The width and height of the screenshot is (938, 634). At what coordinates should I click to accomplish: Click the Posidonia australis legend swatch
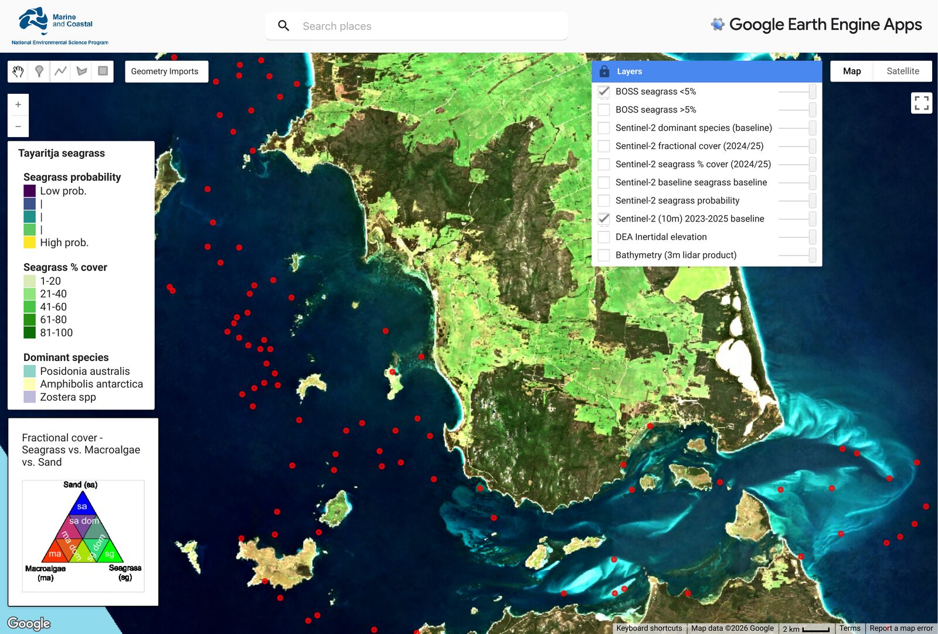pyautogui.click(x=29, y=371)
